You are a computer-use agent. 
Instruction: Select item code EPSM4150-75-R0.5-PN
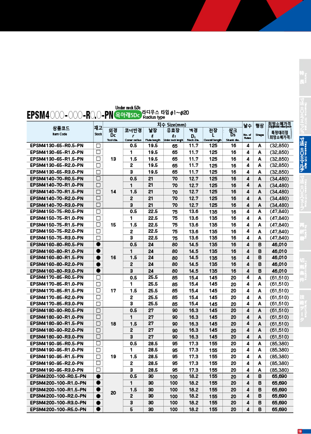click(56, 212)
